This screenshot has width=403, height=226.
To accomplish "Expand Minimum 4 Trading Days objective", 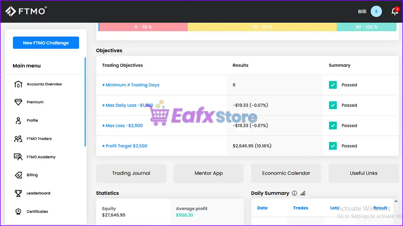I will pos(131,85).
